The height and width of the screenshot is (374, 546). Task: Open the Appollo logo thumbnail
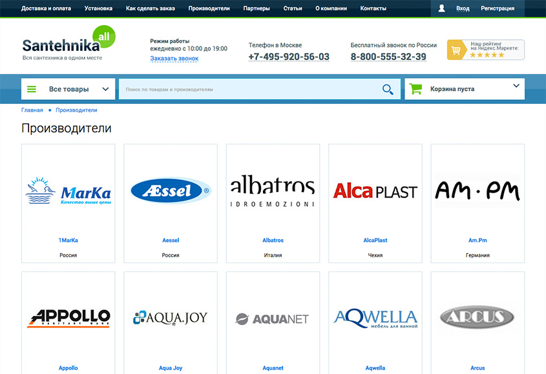pos(68,318)
